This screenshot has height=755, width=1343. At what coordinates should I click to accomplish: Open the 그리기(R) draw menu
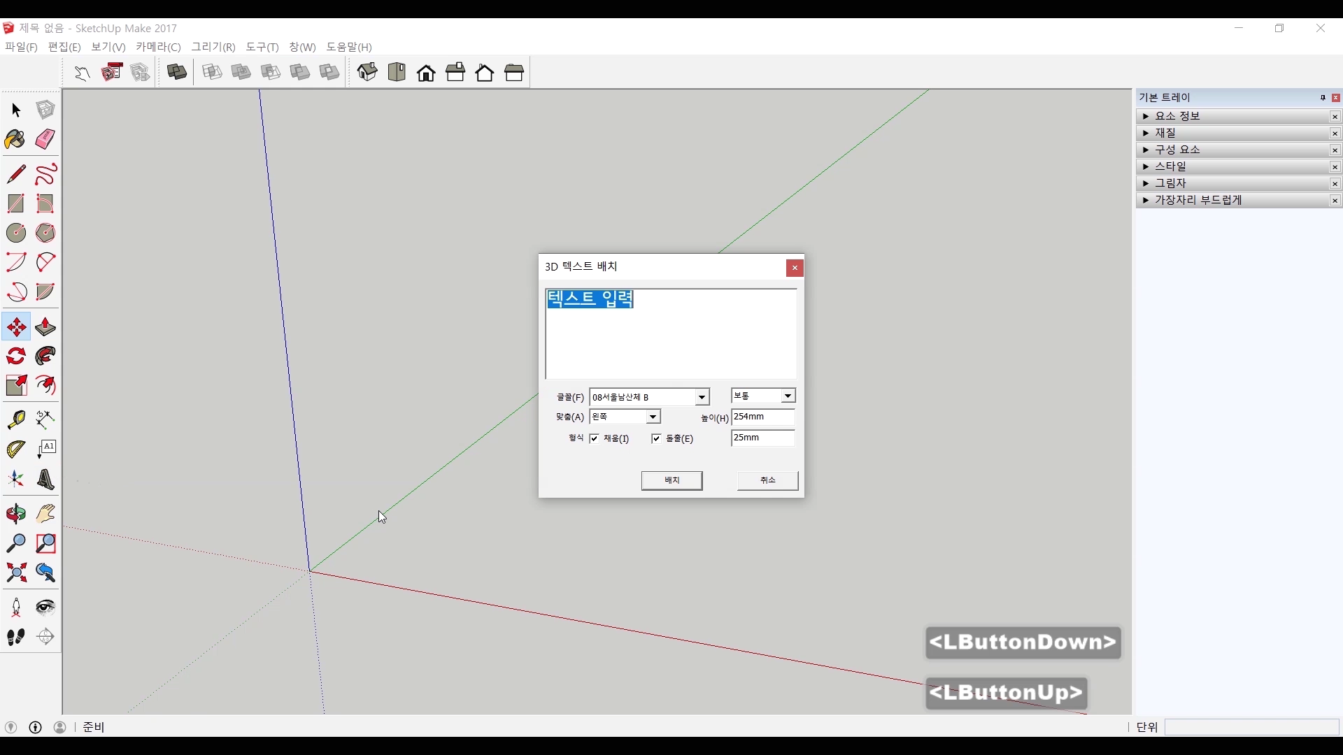click(213, 47)
